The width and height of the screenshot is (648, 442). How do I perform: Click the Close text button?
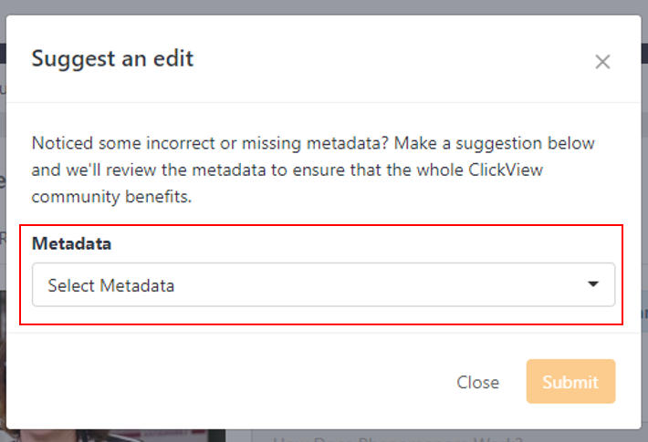pos(477,382)
